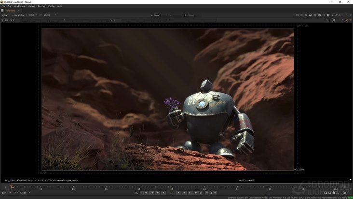Click the 1:1 zoom ratio button

point(341,15)
